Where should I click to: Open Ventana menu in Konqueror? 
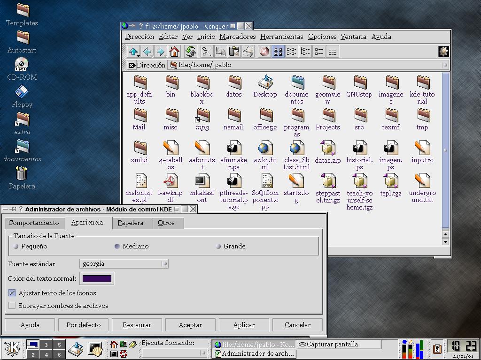coord(353,37)
